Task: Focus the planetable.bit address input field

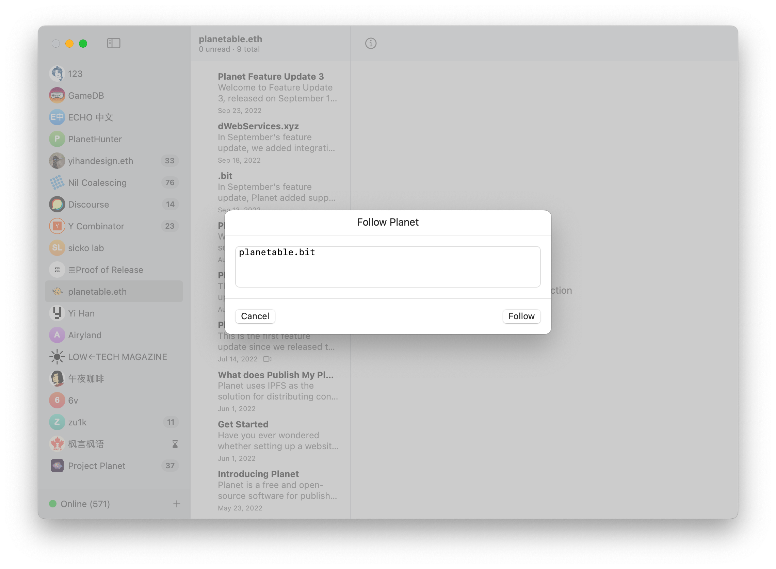Action: pos(388,266)
